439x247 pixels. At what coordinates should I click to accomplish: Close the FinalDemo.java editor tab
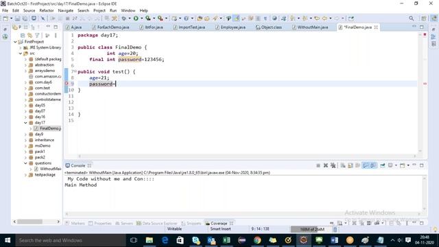click(x=376, y=27)
